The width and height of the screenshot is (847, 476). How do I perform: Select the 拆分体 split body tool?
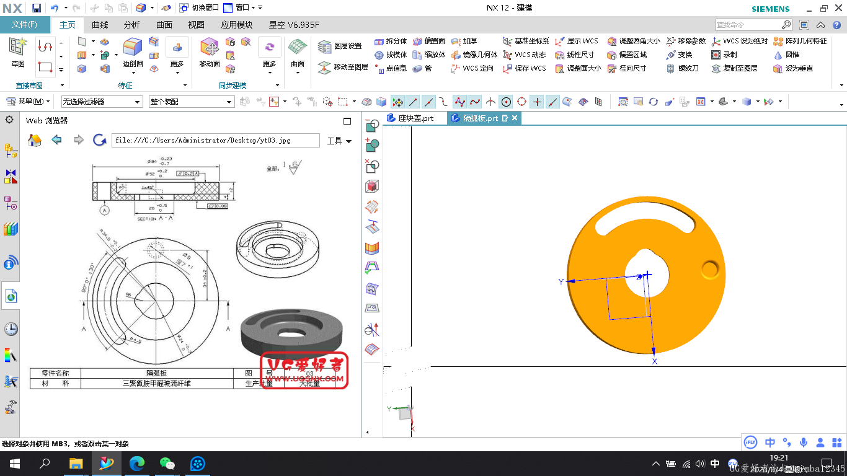click(391, 41)
